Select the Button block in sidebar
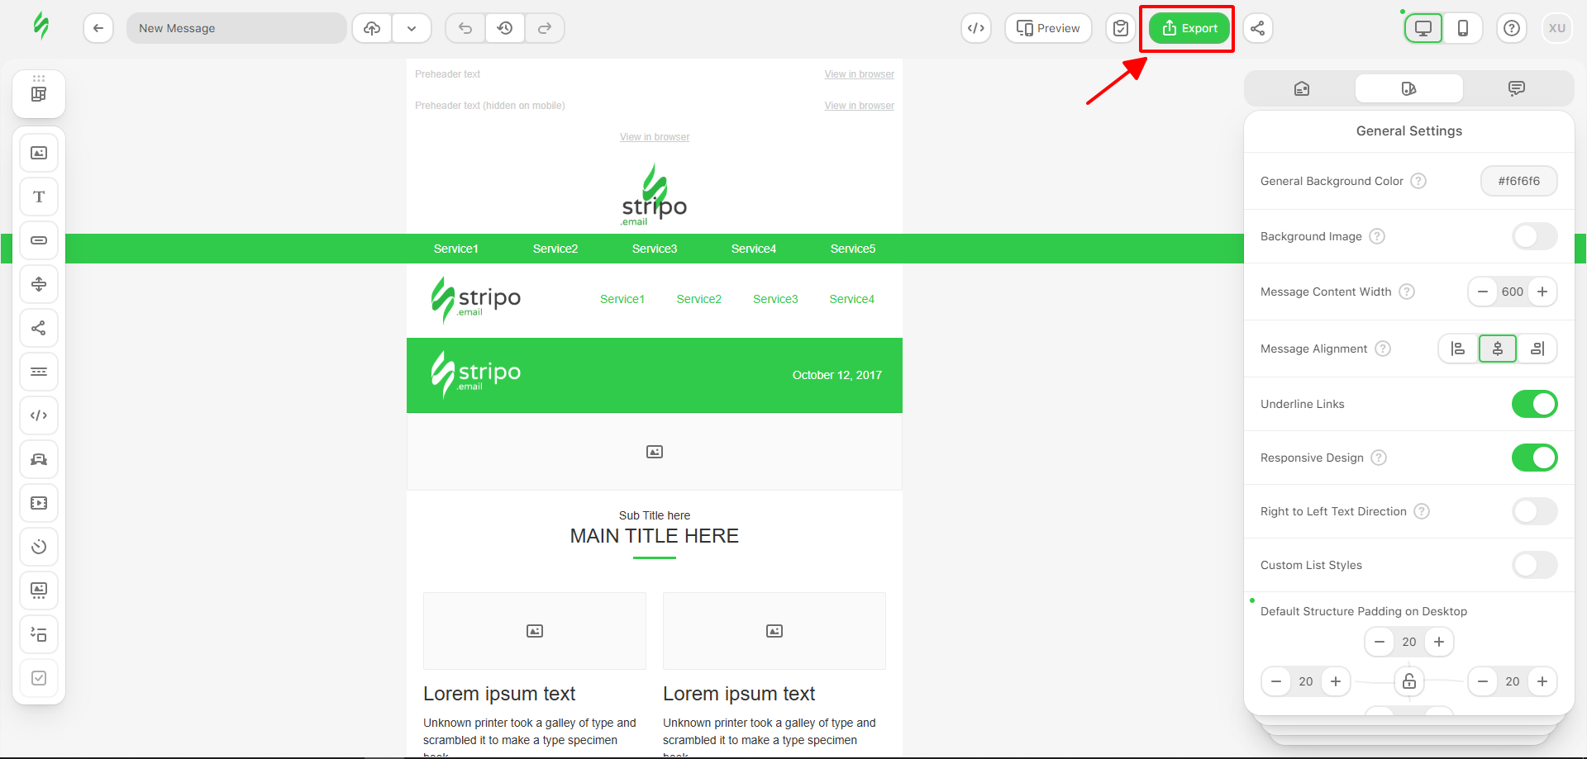 [39, 240]
